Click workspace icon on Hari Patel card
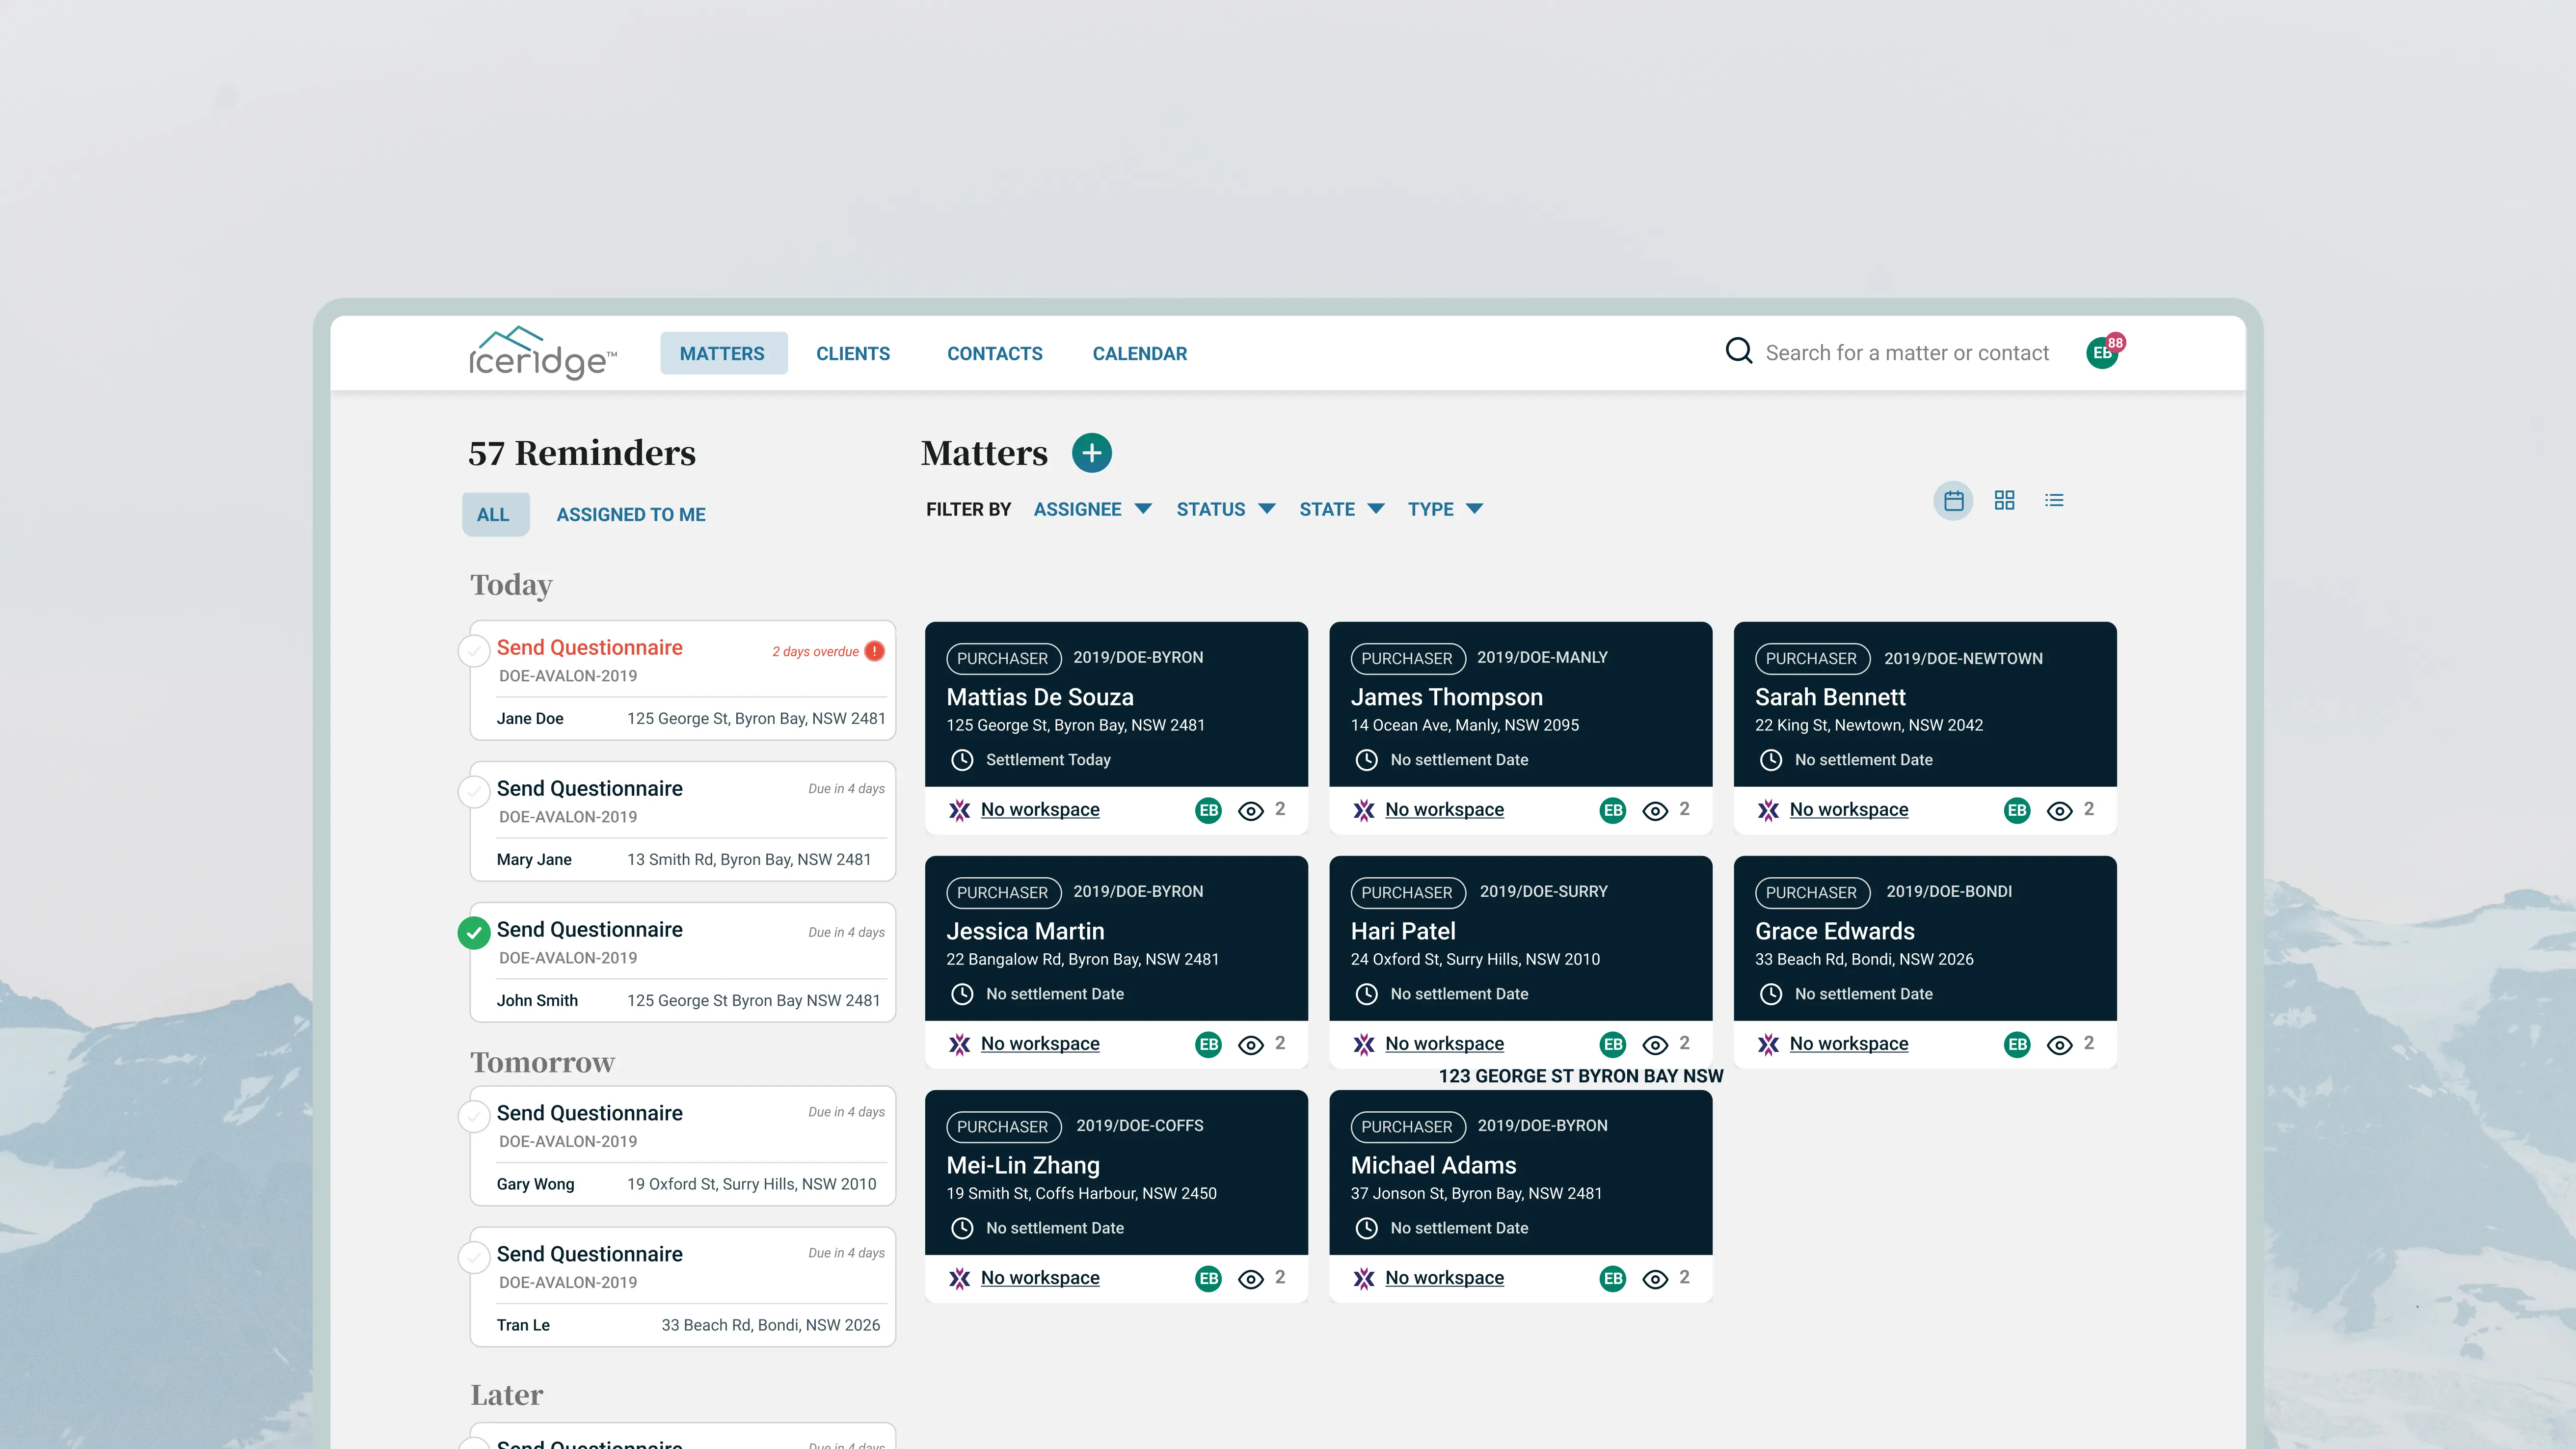 (1364, 1044)
